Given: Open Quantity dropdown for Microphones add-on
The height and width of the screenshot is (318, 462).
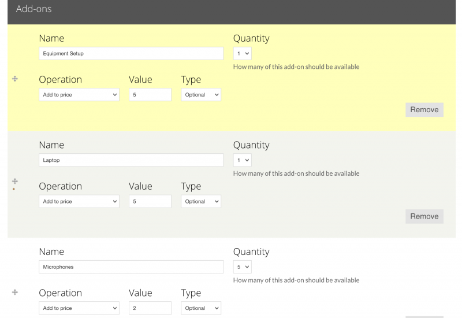Looking at the screenshot, I should coord(242,267).
